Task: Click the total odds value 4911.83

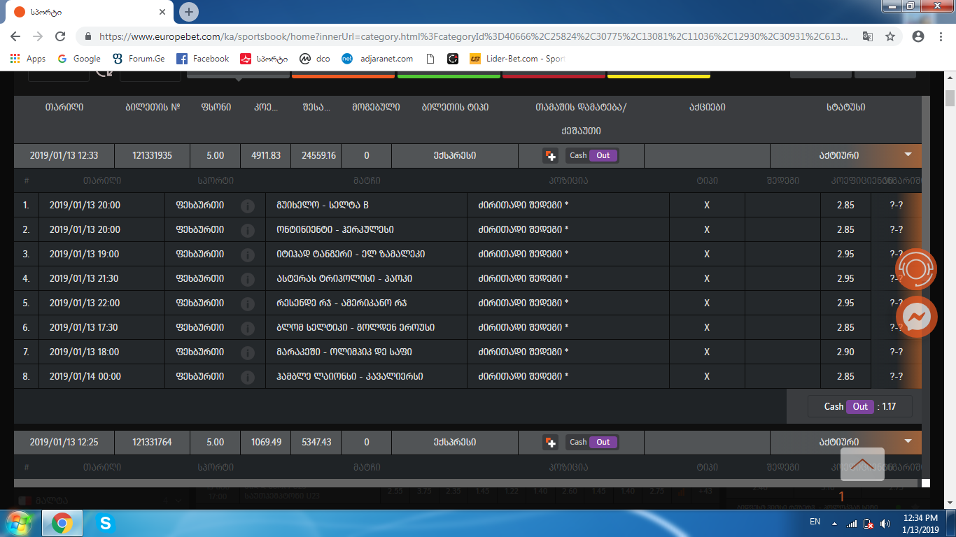Action: pos(265,156)
